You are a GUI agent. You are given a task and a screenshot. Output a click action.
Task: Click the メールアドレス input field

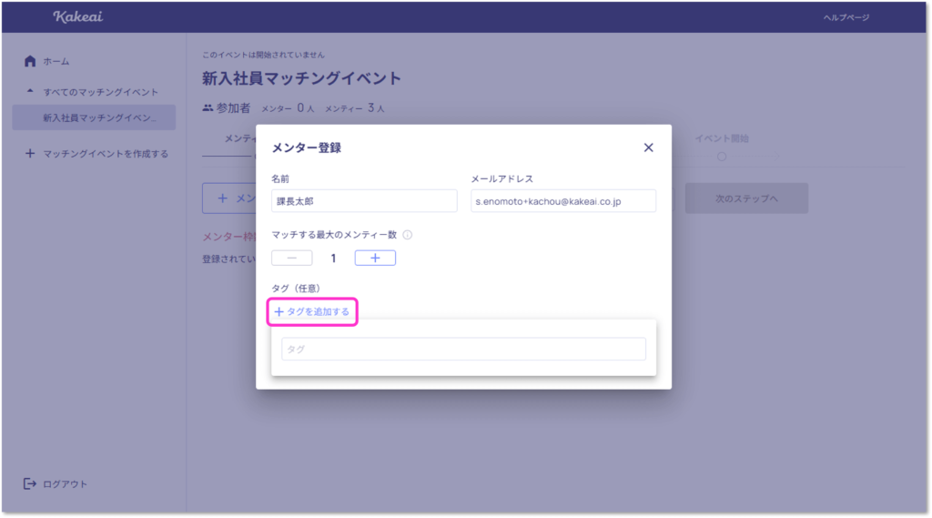(562, 201)
